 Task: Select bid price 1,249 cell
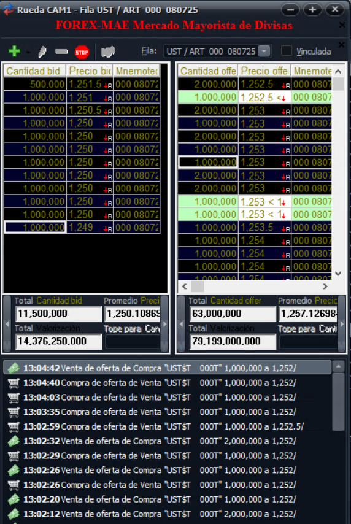pyautogui.click(x=89, y=227)
